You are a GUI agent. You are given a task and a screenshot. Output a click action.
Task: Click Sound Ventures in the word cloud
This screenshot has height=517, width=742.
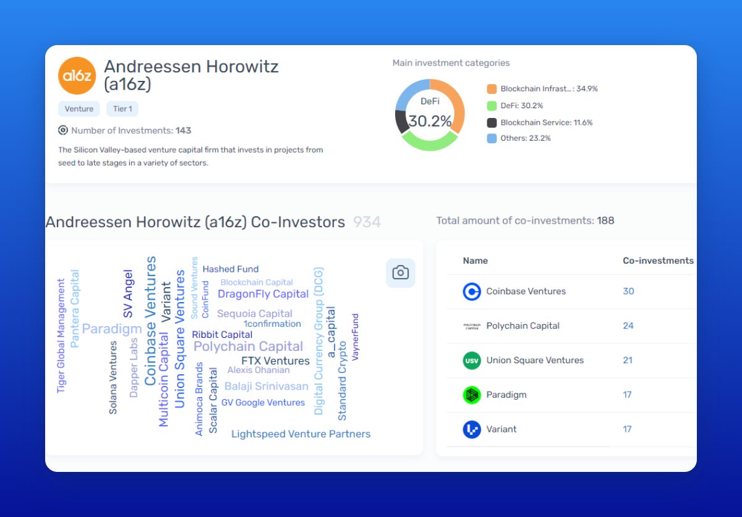[x=194, y=288]
